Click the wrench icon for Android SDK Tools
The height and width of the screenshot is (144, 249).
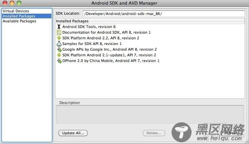59,27
